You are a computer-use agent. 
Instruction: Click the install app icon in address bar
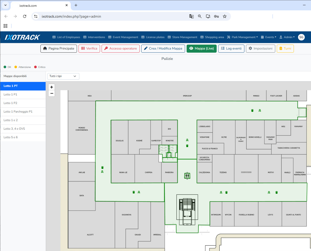(x=208, y=16)
